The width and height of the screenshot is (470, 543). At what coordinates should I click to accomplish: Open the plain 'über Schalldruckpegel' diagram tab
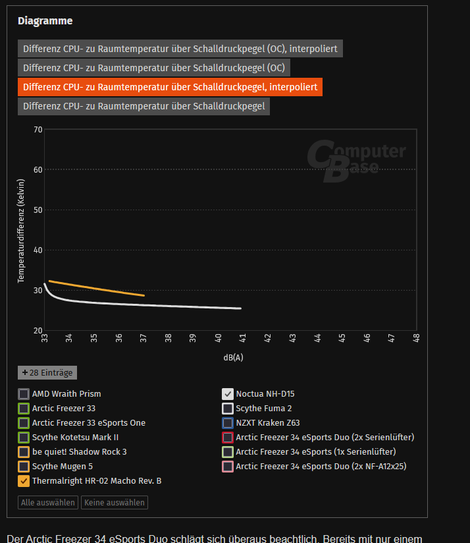(x=144, y=106)
